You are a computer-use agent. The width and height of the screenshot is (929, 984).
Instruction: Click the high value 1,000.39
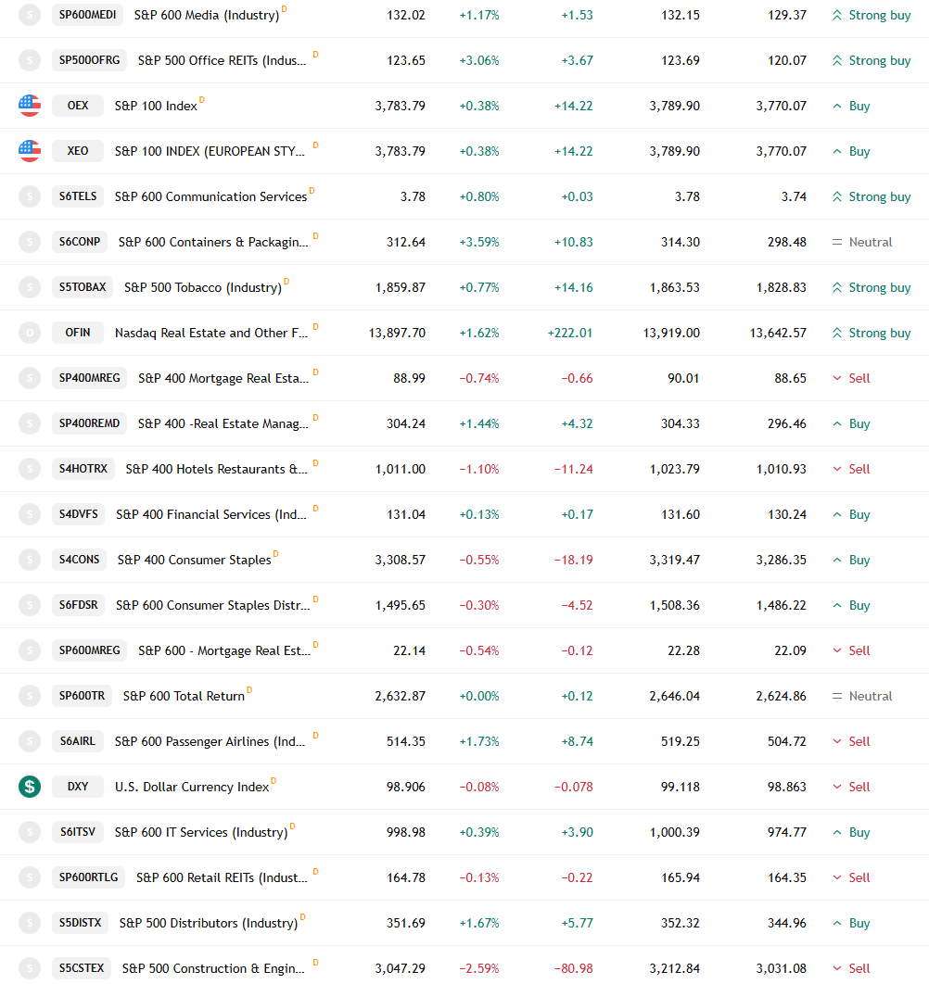tap(675, 832)
